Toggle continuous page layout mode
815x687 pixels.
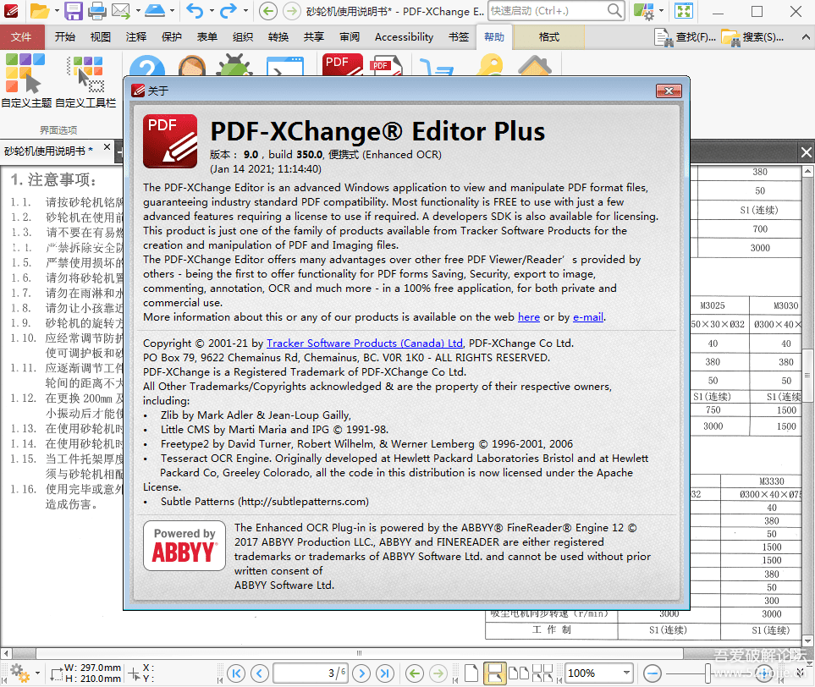tap(494, 673)
